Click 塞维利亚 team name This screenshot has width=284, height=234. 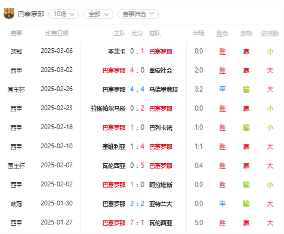point(114,146)
